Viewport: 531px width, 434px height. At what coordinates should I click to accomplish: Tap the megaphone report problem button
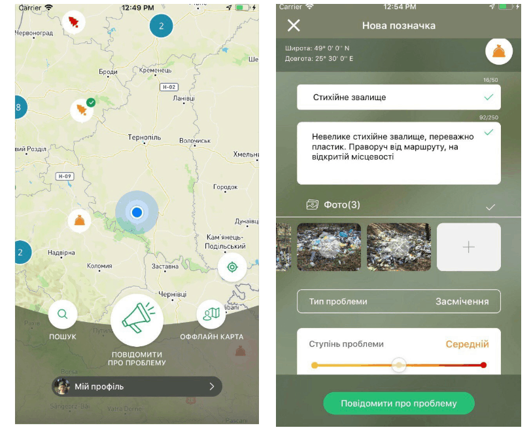click(x=137, y=319)
